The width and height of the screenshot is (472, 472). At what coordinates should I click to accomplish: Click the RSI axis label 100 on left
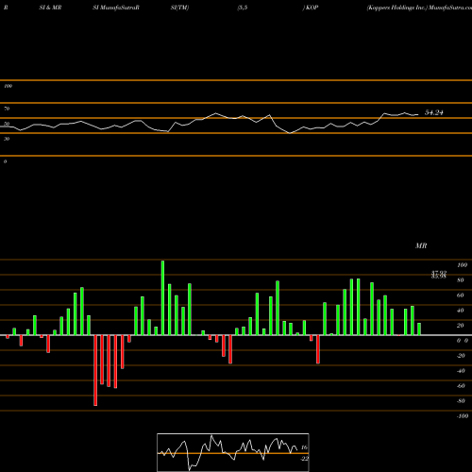click(x=8, y=86)
